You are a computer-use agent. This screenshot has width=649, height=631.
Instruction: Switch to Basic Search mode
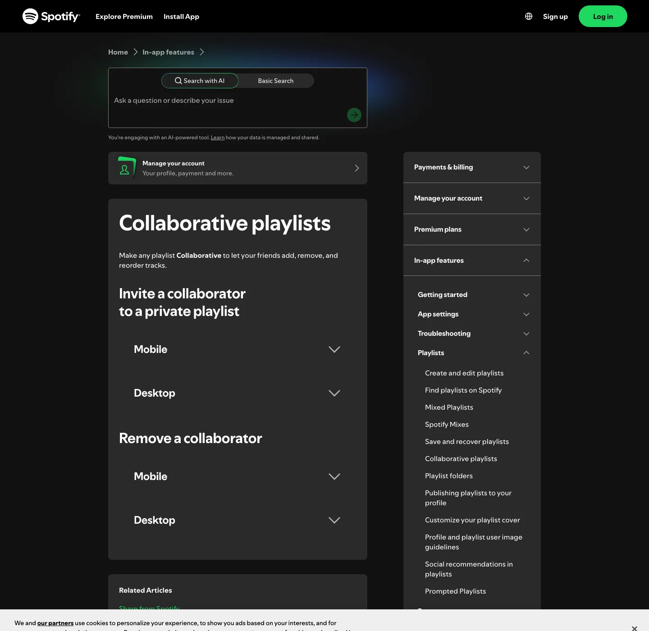pos(276,81)
